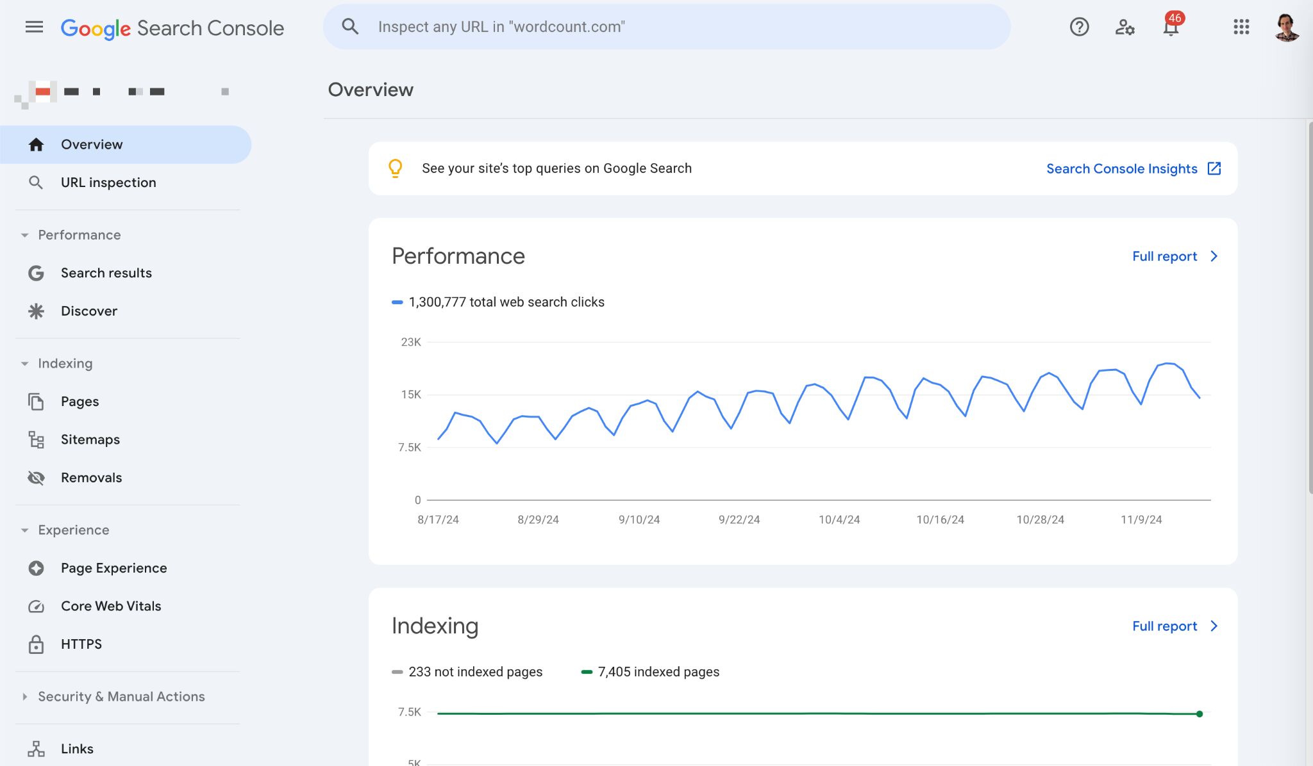Open the Google apps grid

1242,27
